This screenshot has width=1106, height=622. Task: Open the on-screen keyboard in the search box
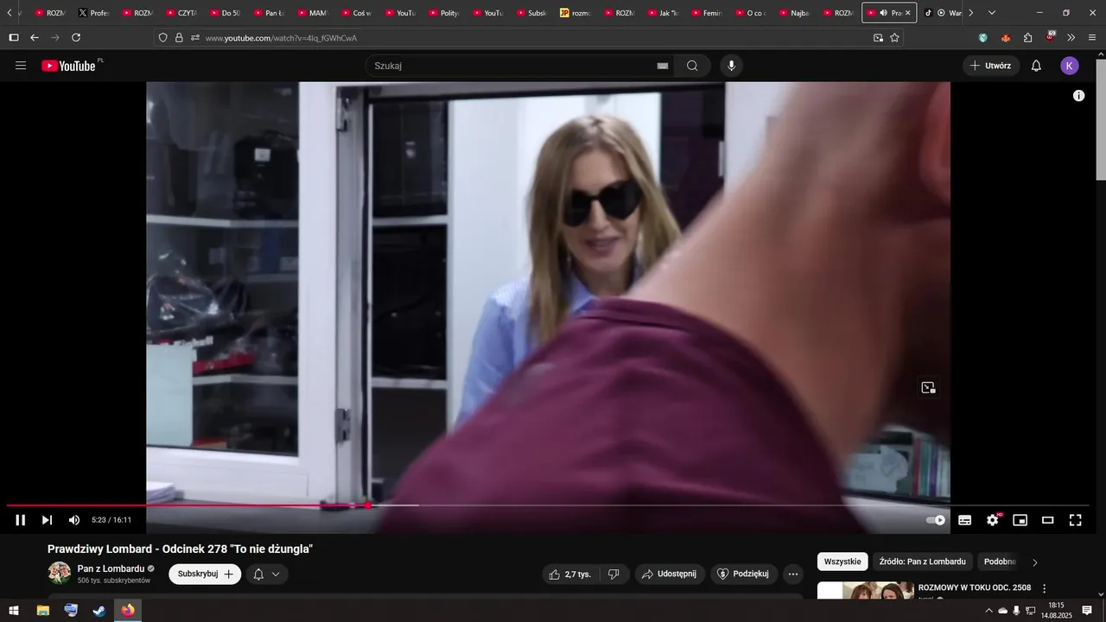click(663, 66)
